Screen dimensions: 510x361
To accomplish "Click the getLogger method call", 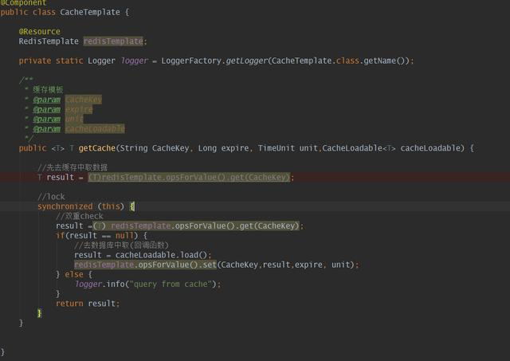I will point(246,61).
